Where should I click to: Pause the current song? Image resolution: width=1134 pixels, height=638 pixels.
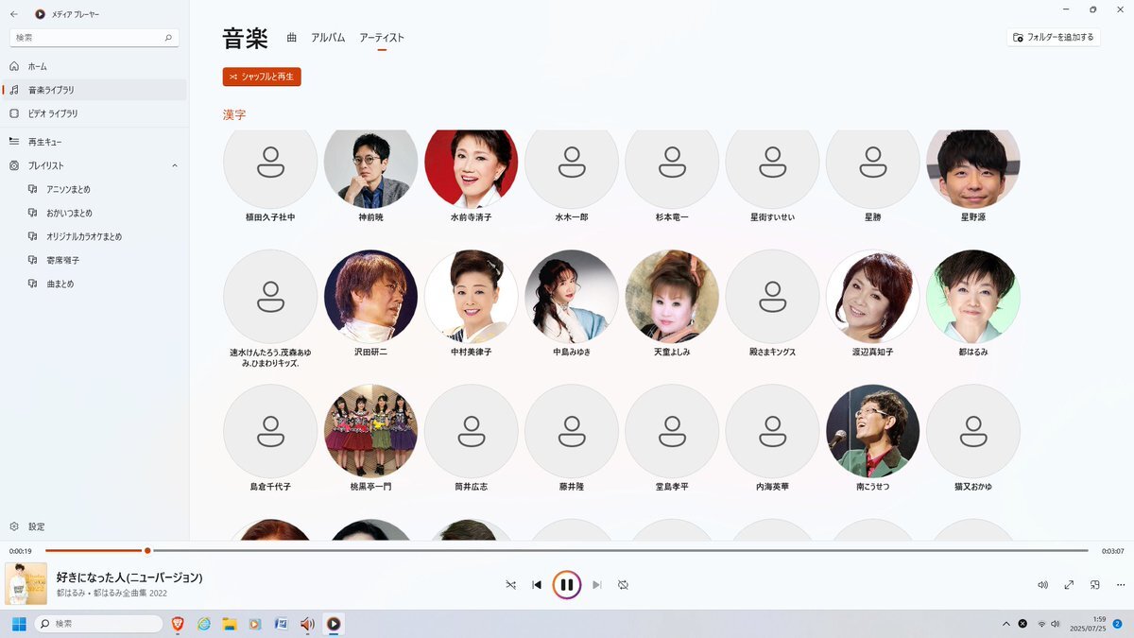(566, 585)
